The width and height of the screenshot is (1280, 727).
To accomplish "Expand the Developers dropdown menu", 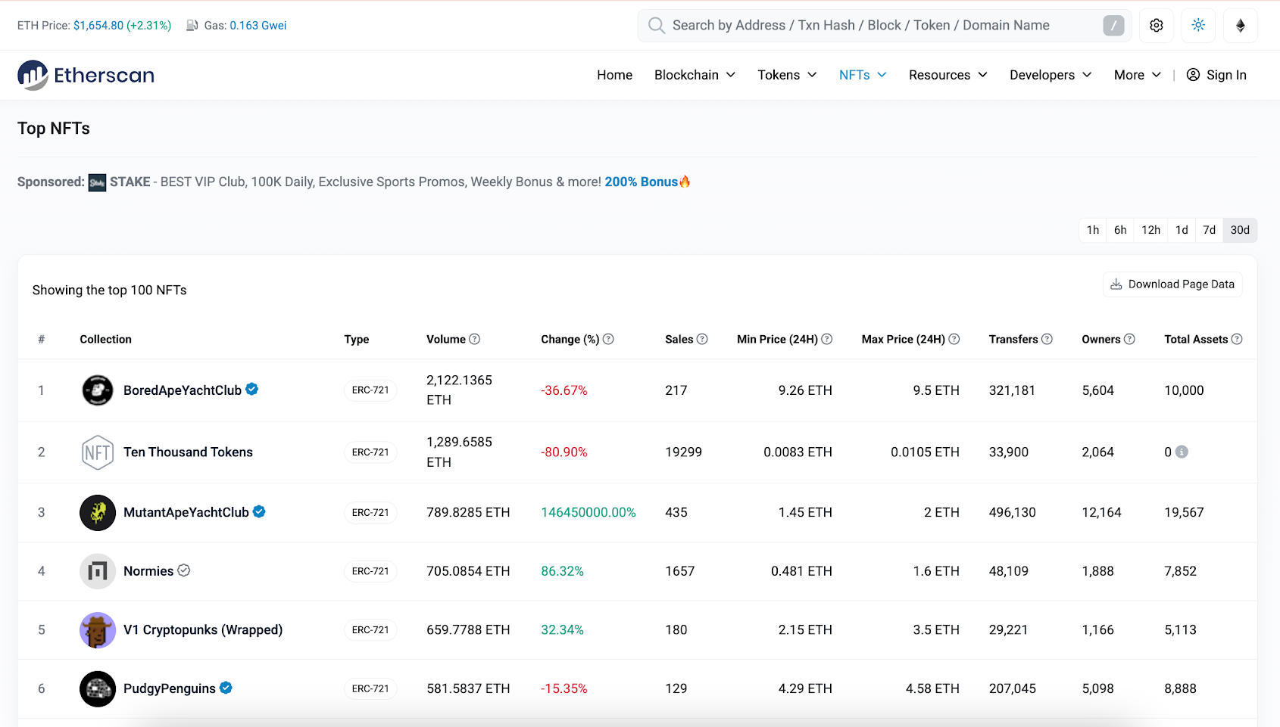I will point(1051,75).
